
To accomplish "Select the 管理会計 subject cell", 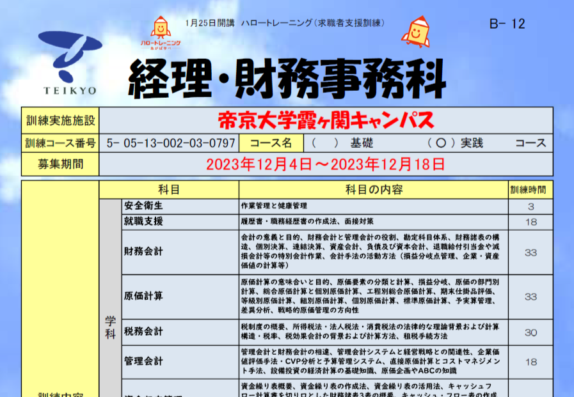I will click(180, 362).
